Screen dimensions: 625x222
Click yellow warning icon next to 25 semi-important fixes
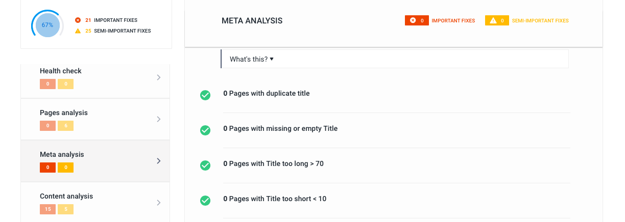pyautogui.click(x=78, y=31)
